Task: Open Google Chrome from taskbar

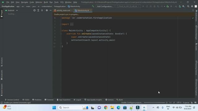Action: [106, 108]
